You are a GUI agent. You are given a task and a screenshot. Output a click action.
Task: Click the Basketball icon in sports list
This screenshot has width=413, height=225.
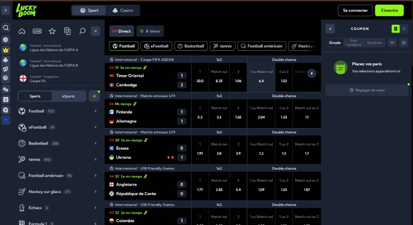22,143
